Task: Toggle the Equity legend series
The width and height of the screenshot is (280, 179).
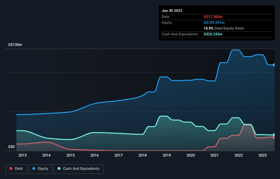Action: pyautogui.click(x=40, y=169)
